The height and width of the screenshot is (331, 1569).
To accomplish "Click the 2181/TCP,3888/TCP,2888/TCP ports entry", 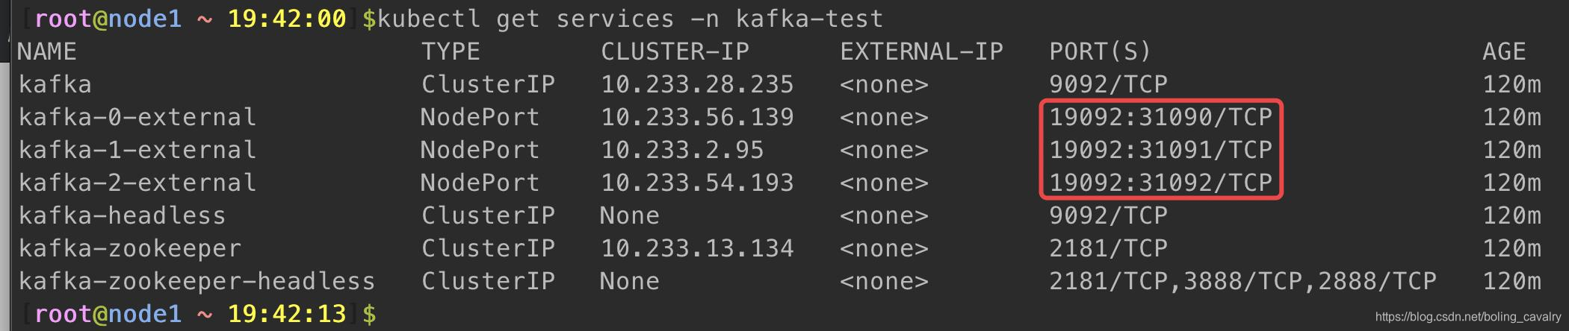I will [1242, 281].
